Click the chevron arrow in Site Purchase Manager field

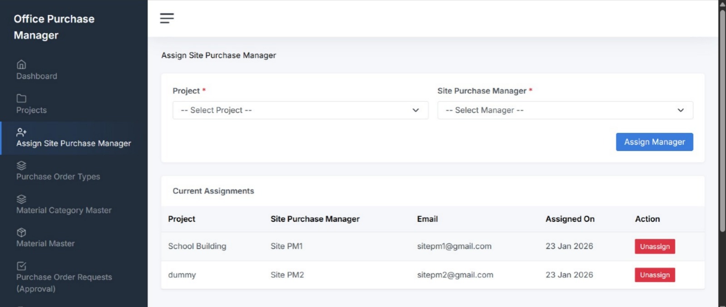[680, 110]
